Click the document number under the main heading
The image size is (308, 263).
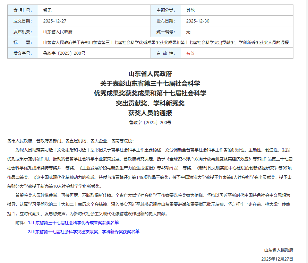pos(150,122)
